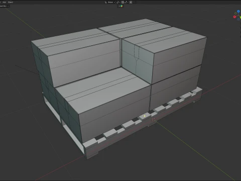The width and height of the screenshot is (241, 181).
Task: Open the Select Box tool dropdown
Action: tap(5, 6)
